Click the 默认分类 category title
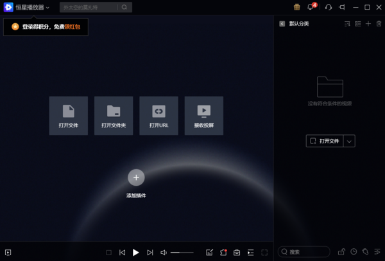The width and height of the screenshot is (385, 261). tap(299, 24)
